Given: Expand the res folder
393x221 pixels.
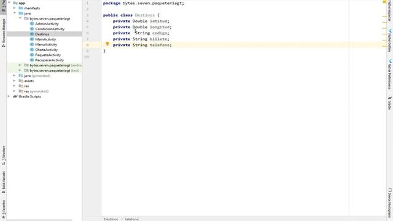Looking at the screenshot, I should tap(15, 86).
